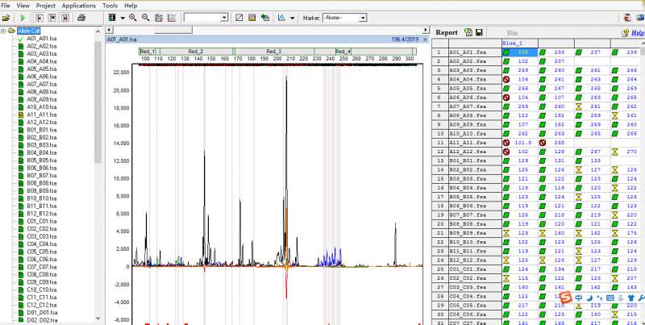Open the empty combo box in toolbar

coord(226,17)
